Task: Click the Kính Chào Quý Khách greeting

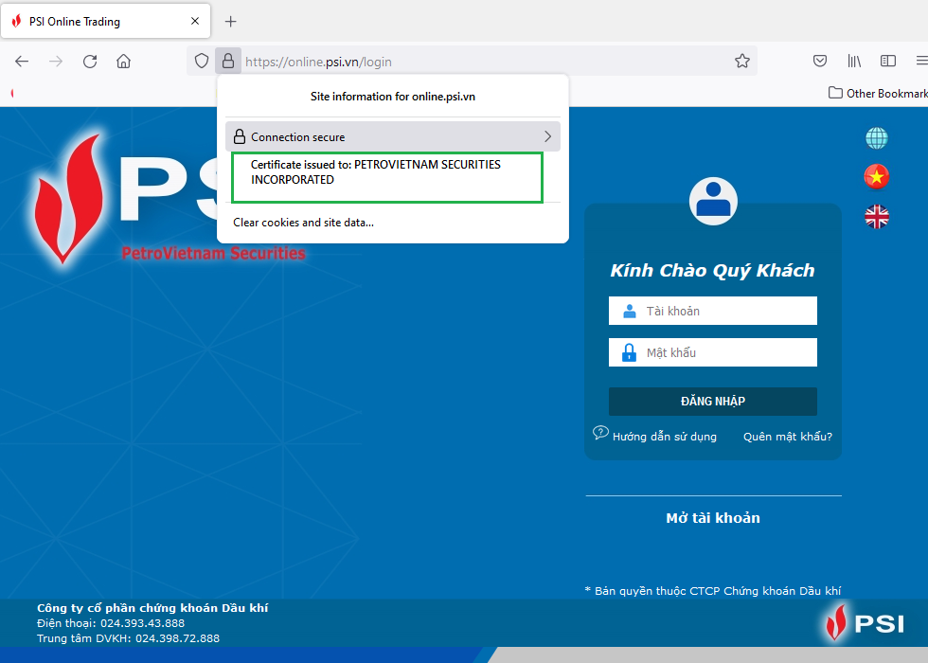Action: (712, 271)
